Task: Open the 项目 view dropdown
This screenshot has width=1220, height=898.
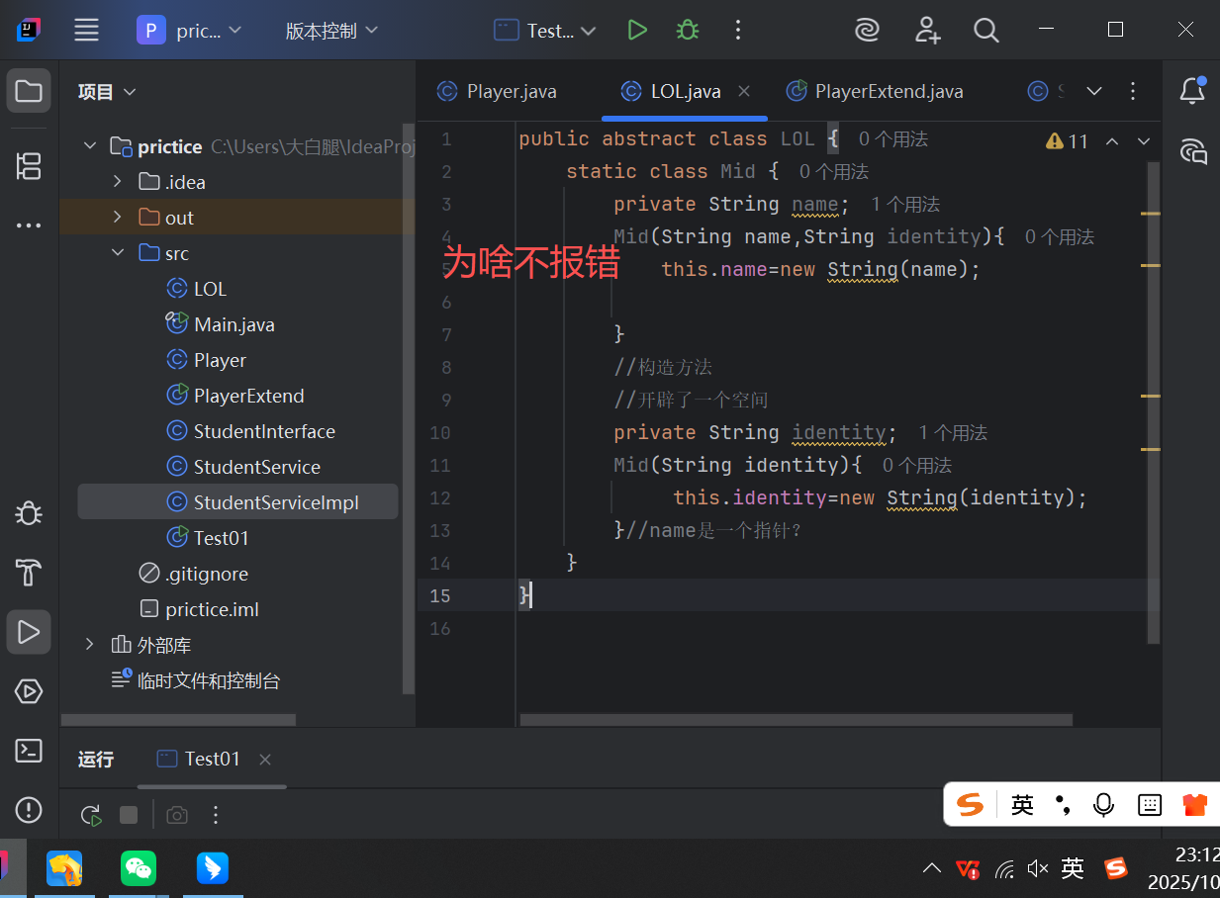Action: point(107,92)
